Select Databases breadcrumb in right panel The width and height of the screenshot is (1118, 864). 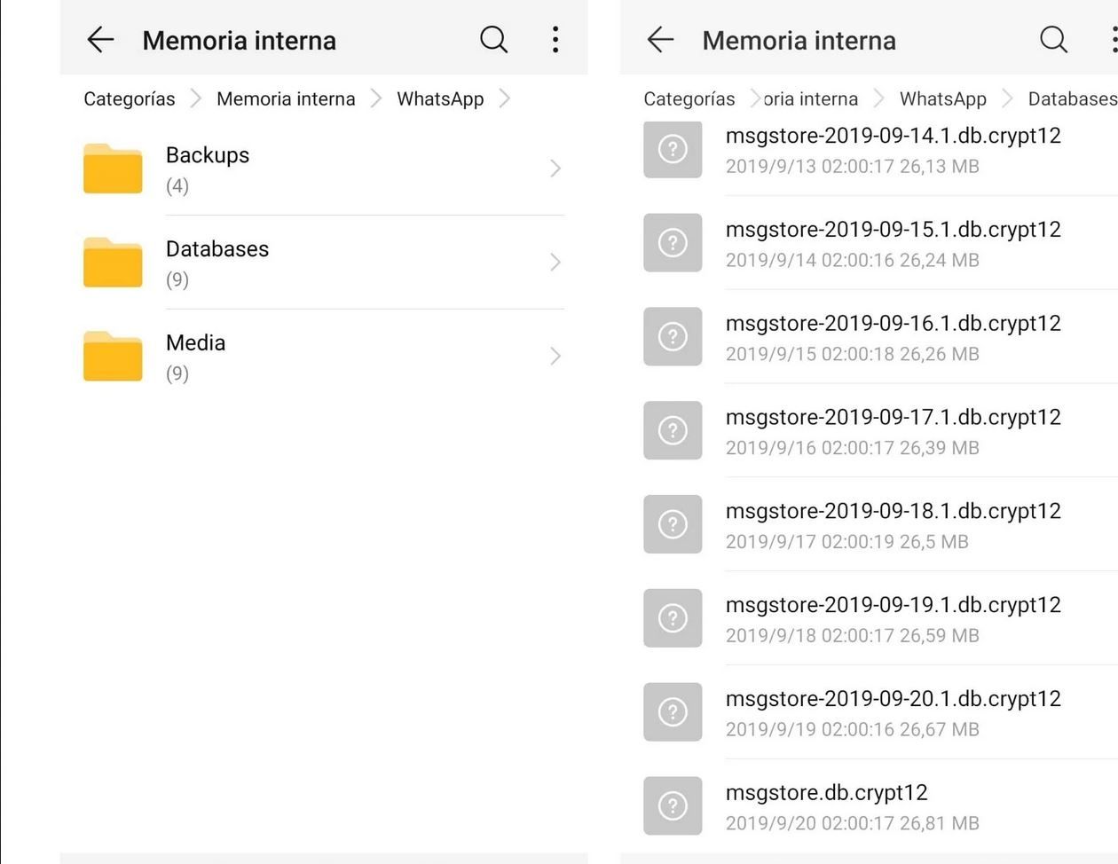click(1071, 98)
